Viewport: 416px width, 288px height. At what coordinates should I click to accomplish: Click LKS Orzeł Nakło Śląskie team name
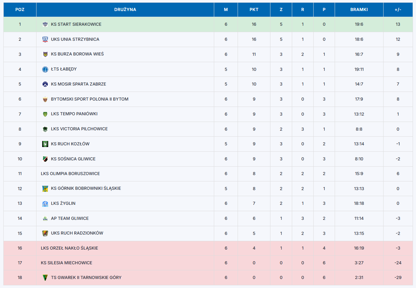[x=70, y=248]
